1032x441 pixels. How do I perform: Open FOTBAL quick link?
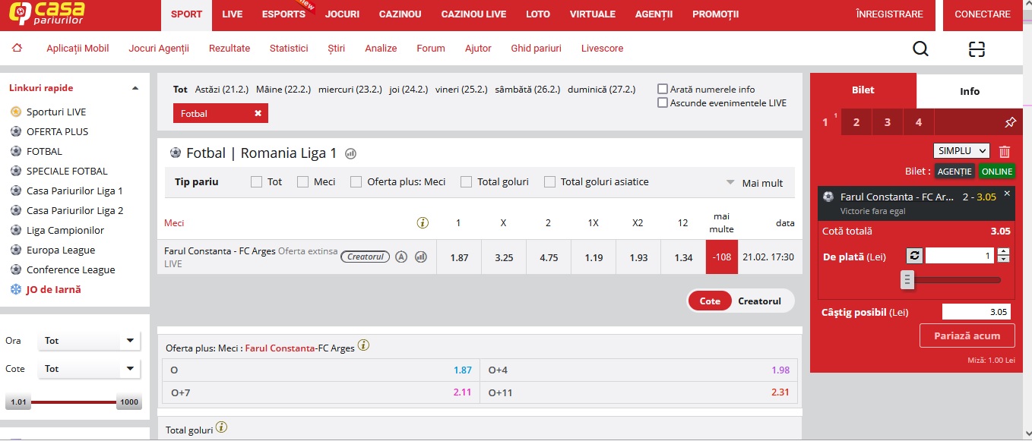coord(44,151)
